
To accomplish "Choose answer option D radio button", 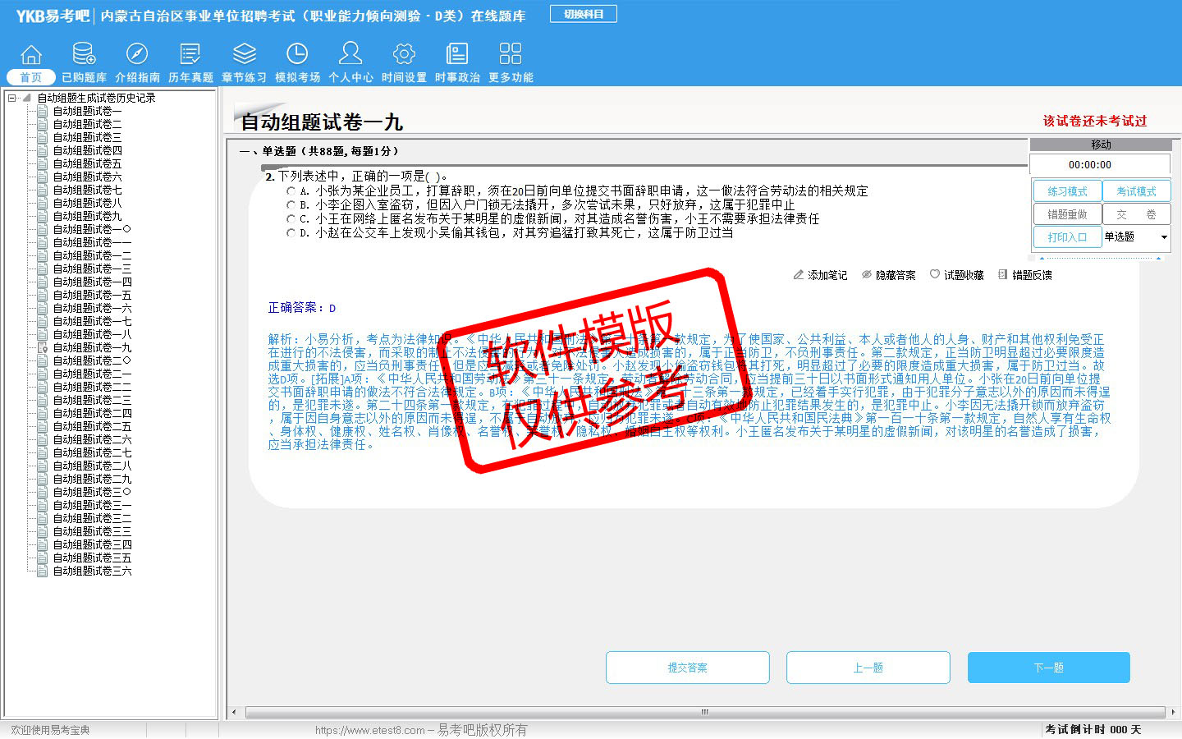I will [x=291, y=233].
